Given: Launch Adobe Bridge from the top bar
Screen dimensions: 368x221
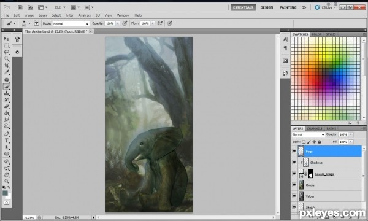Looking at the screenshot, I should [20, 7].
